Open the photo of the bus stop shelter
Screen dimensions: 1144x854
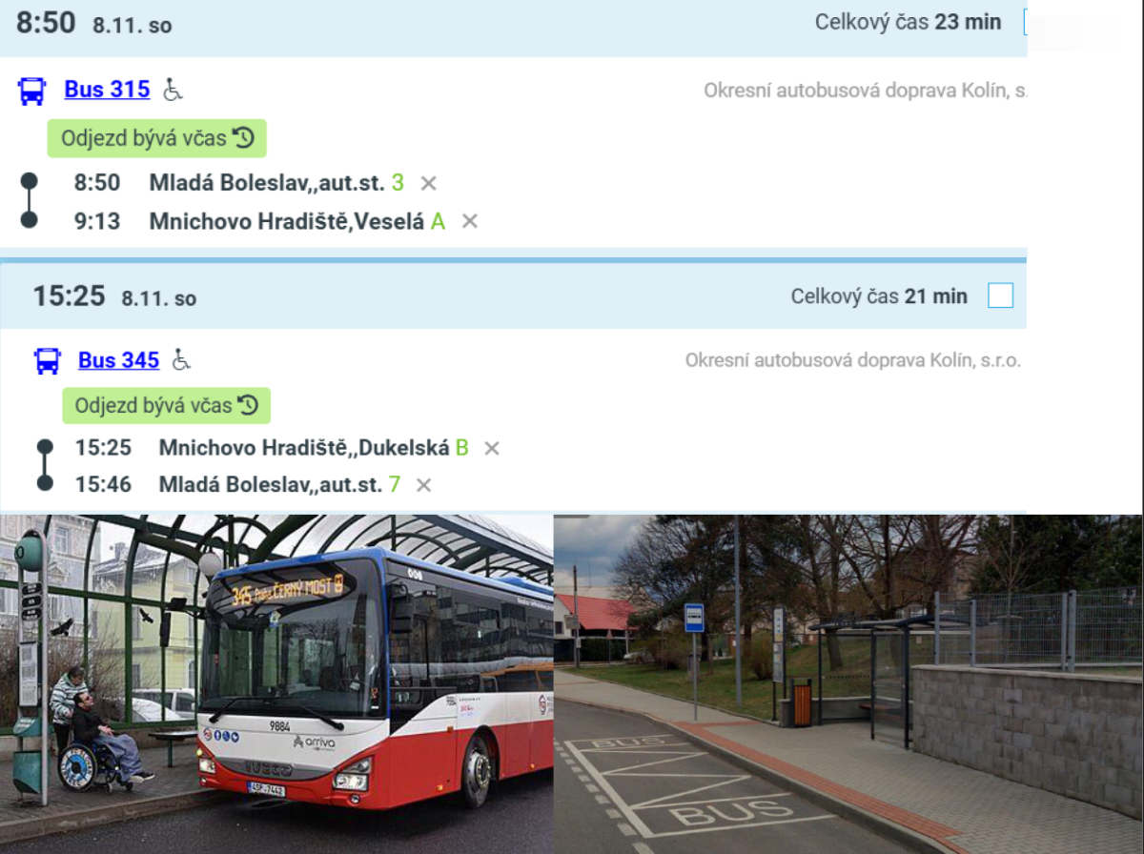pos(848,683)
